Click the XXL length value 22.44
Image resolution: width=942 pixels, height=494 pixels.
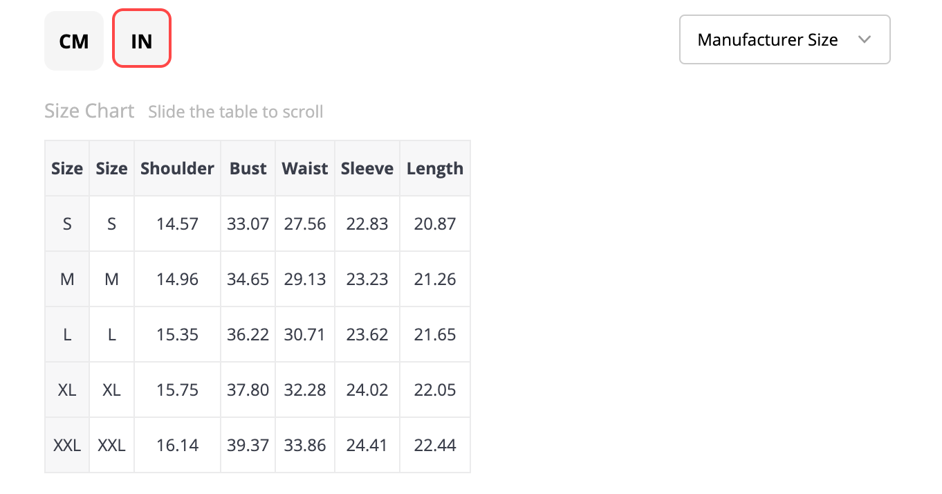click(x=434, y=445)
